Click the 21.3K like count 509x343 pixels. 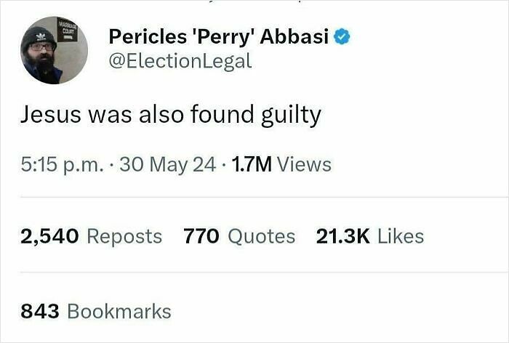click(344, 236)
